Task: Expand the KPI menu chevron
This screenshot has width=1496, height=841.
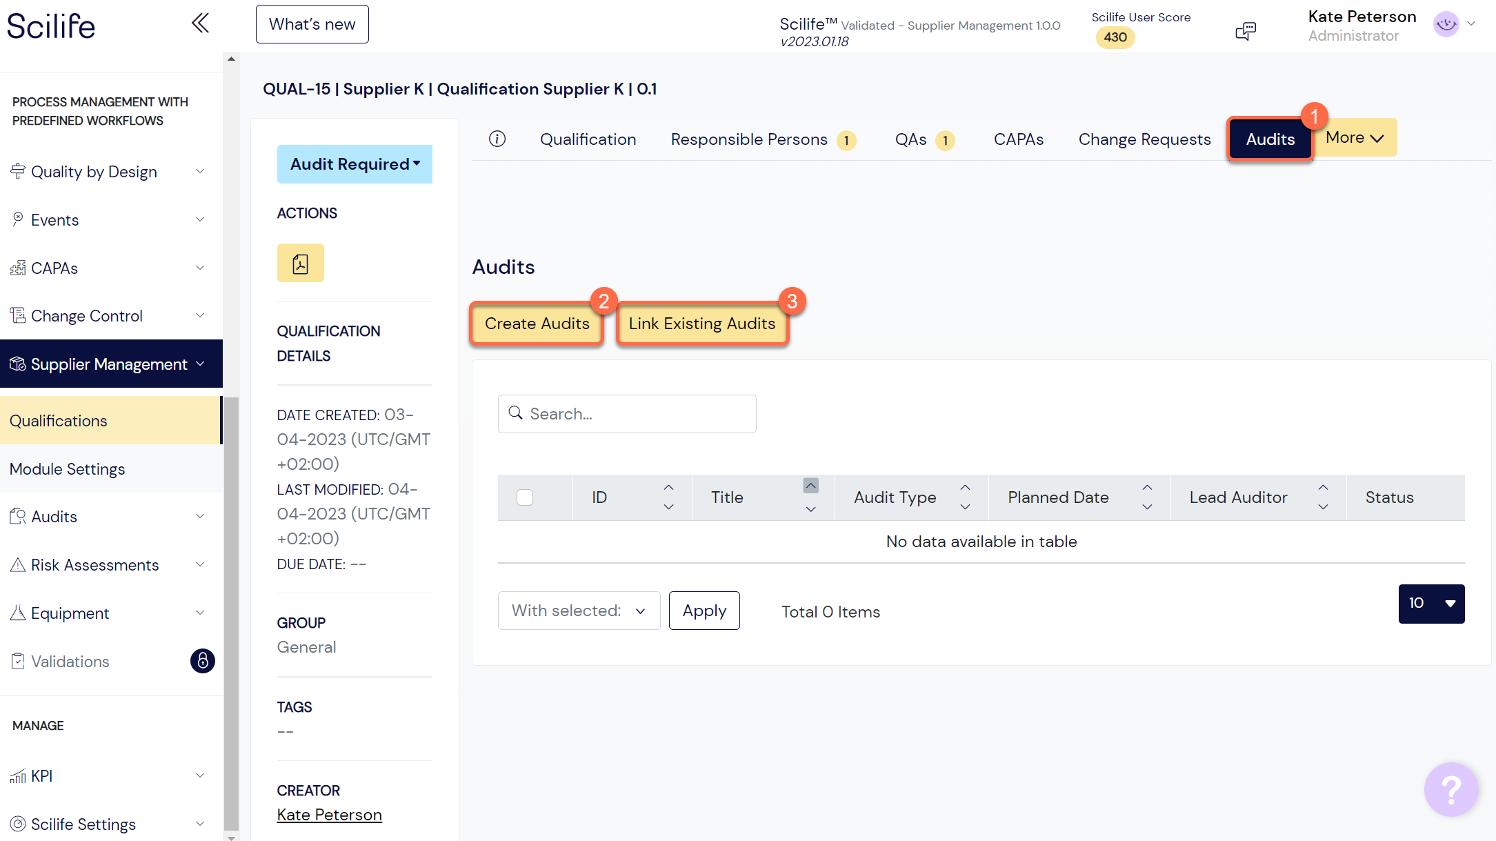Action: (200, 775)
